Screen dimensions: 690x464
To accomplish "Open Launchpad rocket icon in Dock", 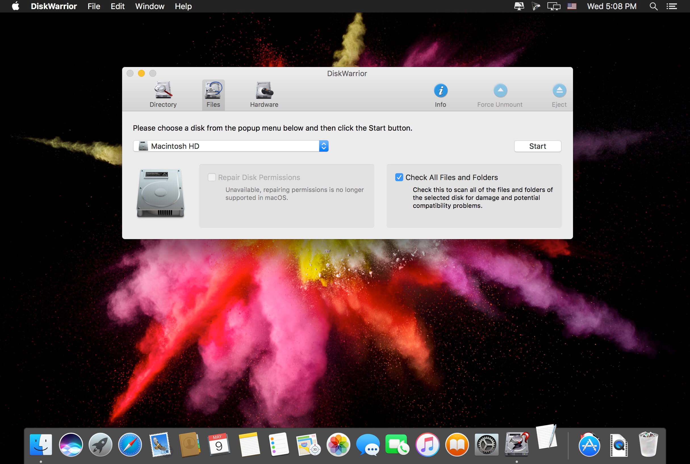I will coord(100,444).
